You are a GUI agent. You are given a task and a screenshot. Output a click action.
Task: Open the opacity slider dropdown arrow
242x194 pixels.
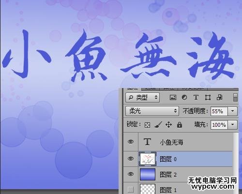pos(232,111)
